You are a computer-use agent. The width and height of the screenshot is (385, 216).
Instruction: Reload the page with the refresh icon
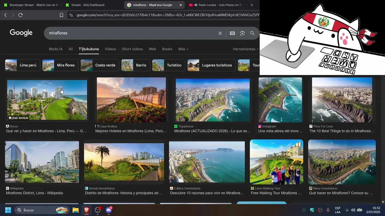pyautogui.click(x=20, y=15)
